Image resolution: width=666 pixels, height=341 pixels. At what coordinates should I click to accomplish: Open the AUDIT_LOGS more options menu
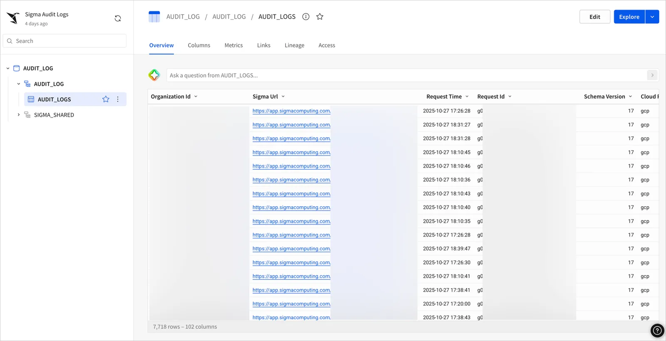(118, 99)
